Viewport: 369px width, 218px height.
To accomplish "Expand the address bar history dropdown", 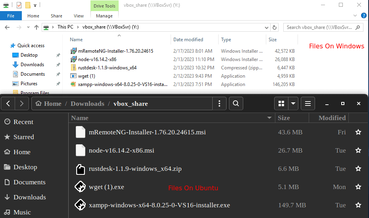I will point(266,27).
